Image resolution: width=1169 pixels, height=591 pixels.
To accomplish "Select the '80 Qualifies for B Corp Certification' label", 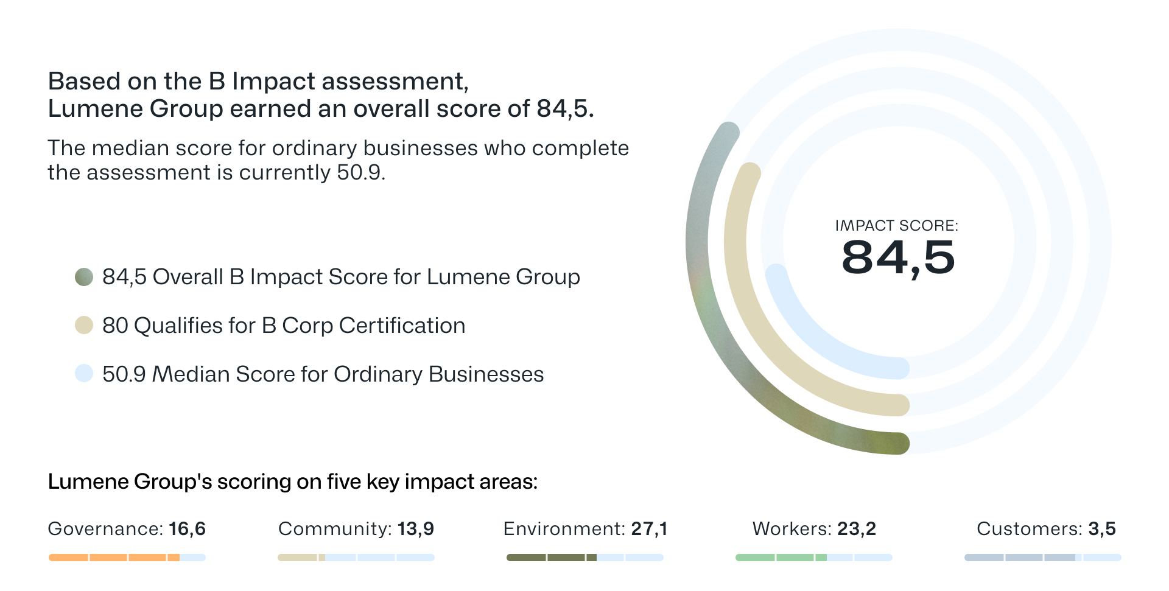I will 284,326.
